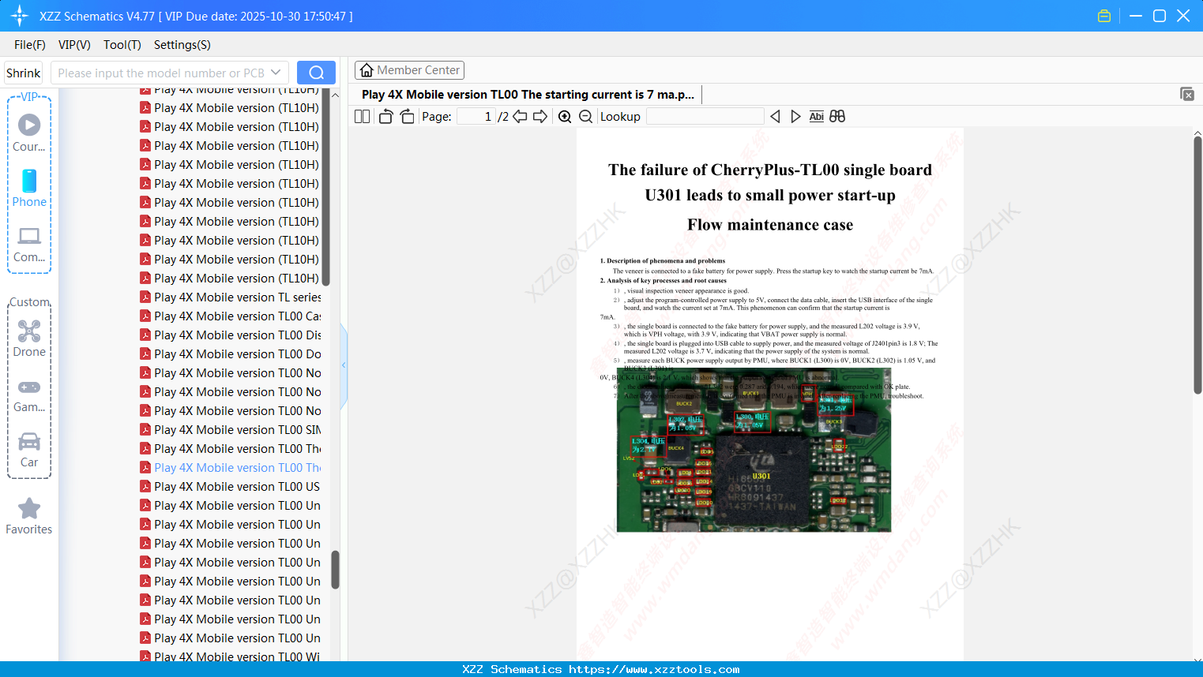Toggle whole-word match Abi icon
Viewport: 1203px width, 677px height.
point(817,117)
